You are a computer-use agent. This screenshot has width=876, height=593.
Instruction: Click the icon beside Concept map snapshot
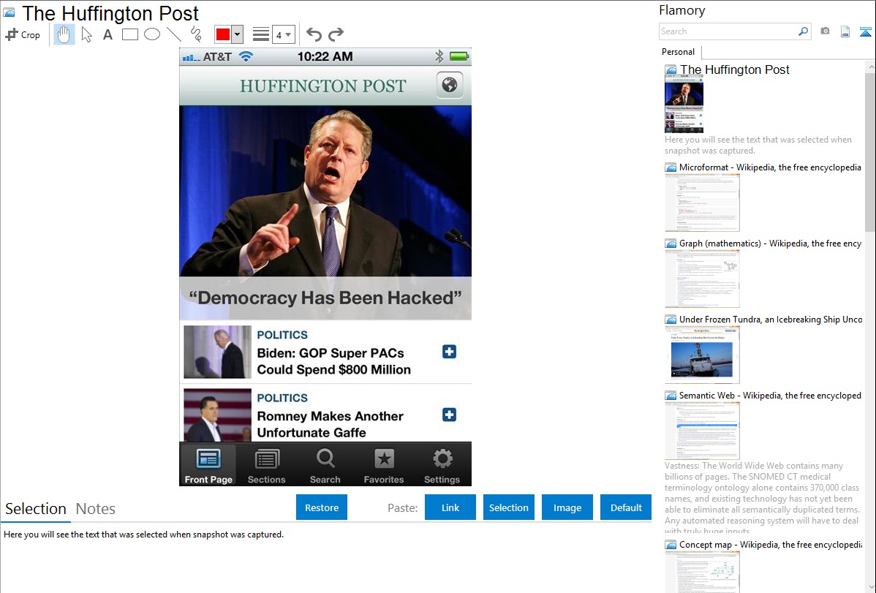(x=671, y=545)
